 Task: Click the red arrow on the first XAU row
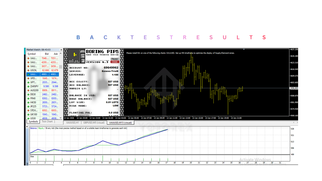[x=28, y=58]
